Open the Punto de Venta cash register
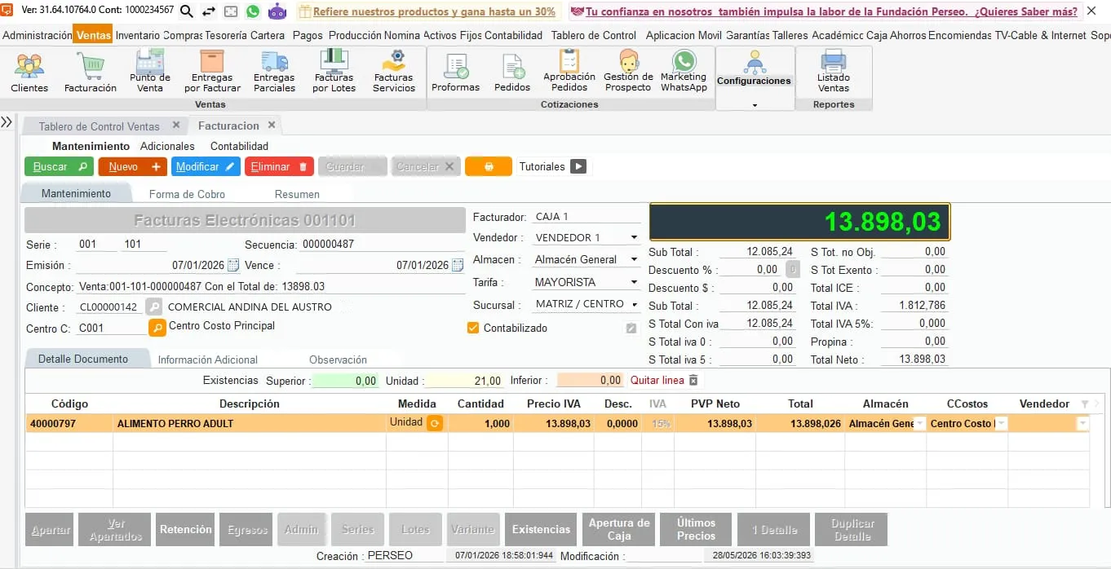 (x=150, y=72)
